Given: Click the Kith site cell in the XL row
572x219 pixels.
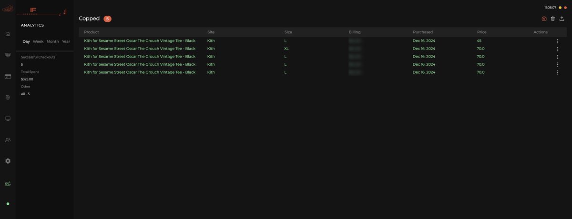Looking at the screenshot, I should tap(211, 49).
